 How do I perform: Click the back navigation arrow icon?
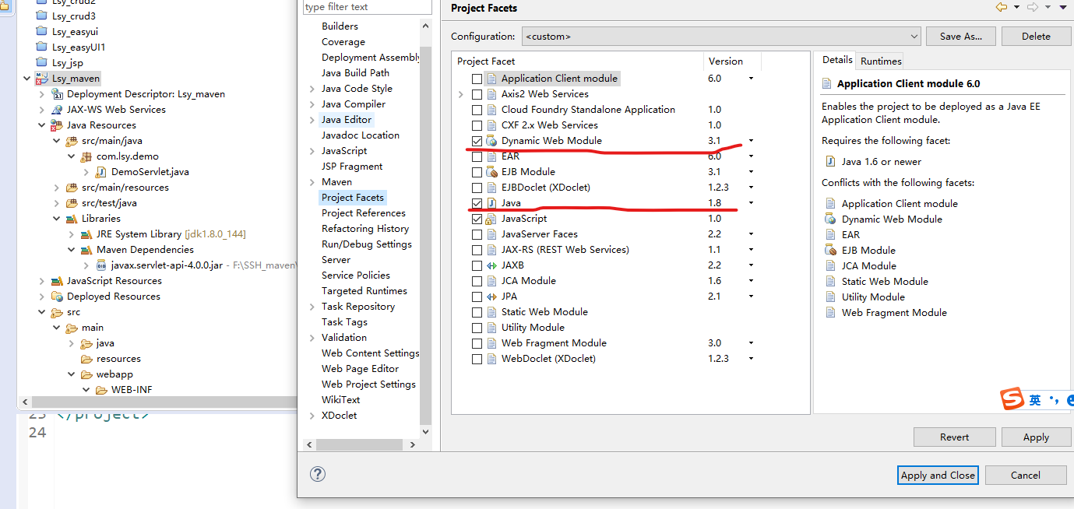1001,7
